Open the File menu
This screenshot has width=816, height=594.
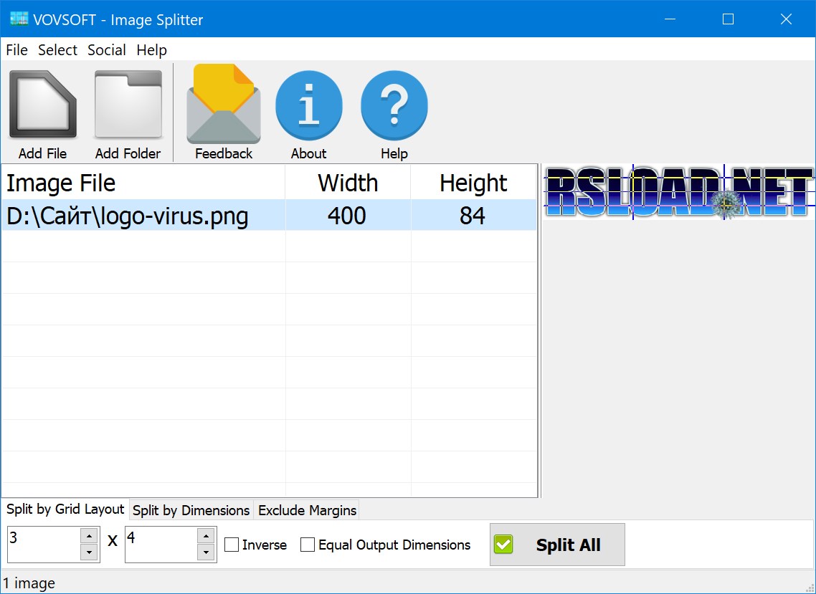[x=16, y=50]
